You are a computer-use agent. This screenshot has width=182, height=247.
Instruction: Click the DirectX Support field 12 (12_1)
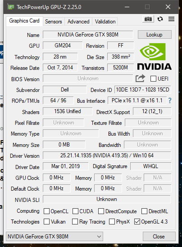pyautogui.click(x=152, y=111)
